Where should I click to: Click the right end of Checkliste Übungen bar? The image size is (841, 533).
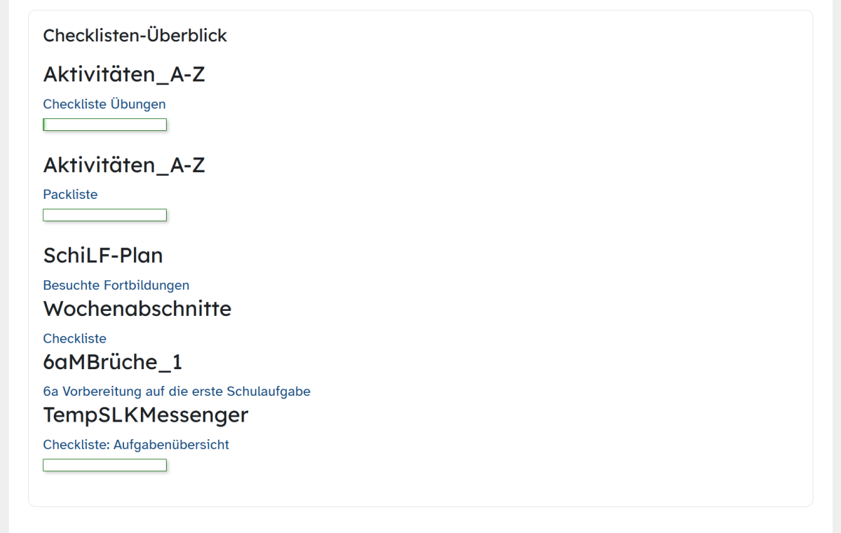tap(163, 125)
